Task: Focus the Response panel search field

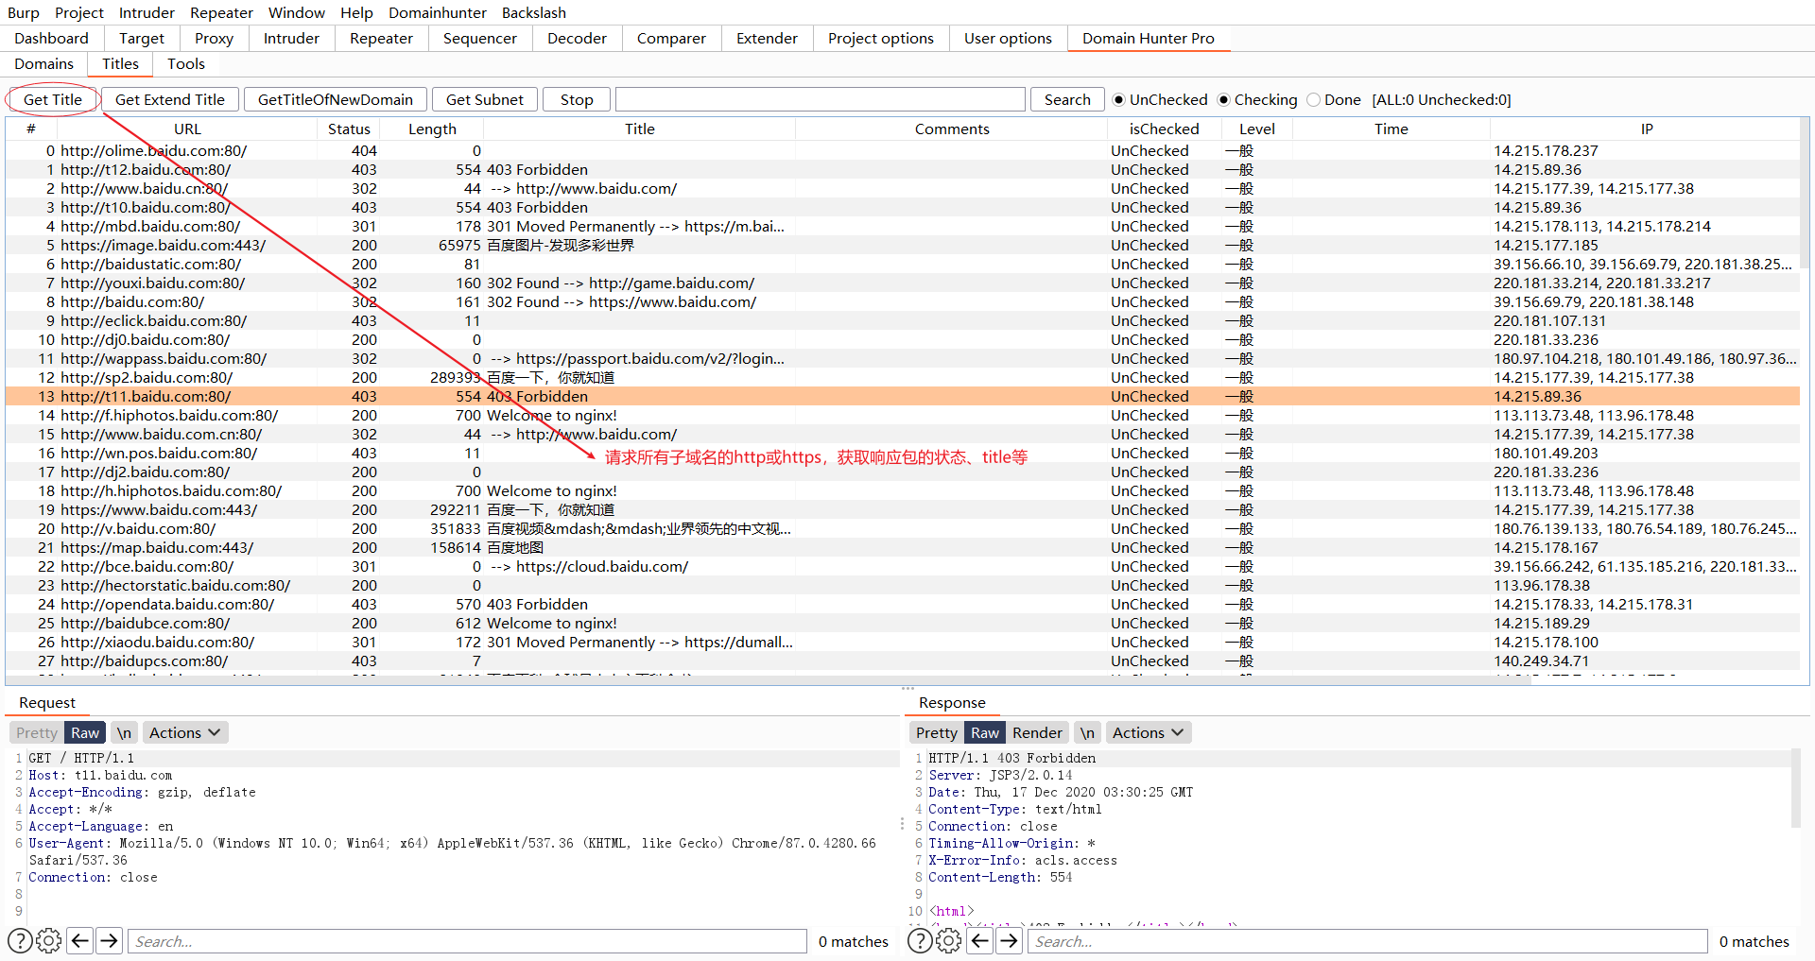Action: (1367, 941)
